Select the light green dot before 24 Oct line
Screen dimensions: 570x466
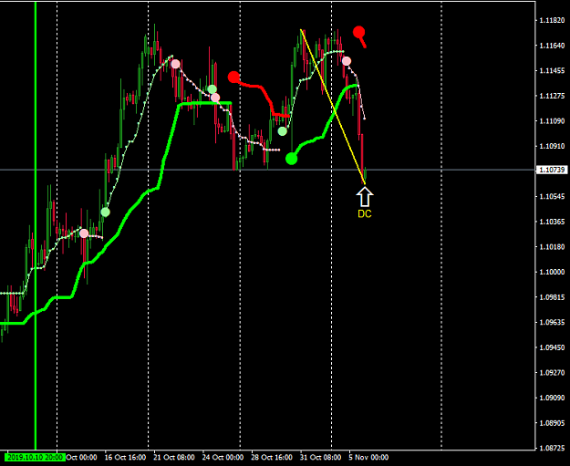[212, 89]
